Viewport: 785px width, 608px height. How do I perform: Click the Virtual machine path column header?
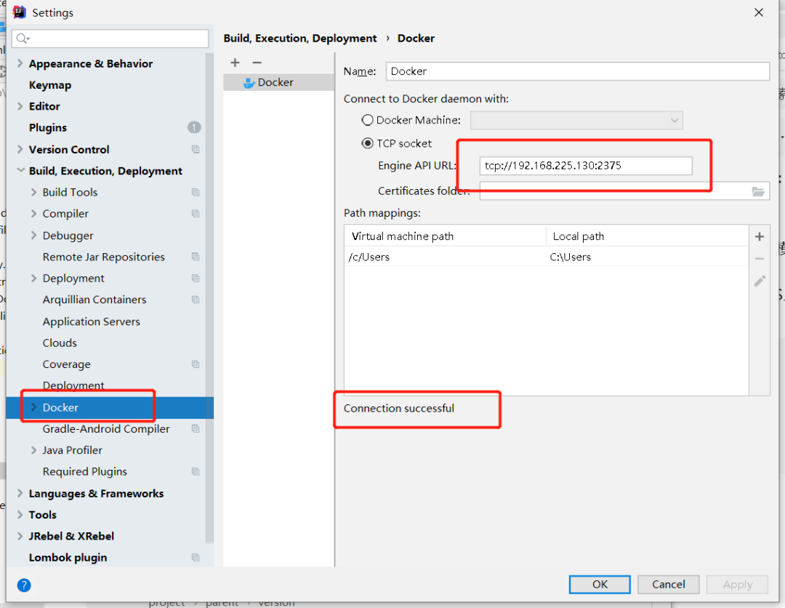tap(445, 236)
